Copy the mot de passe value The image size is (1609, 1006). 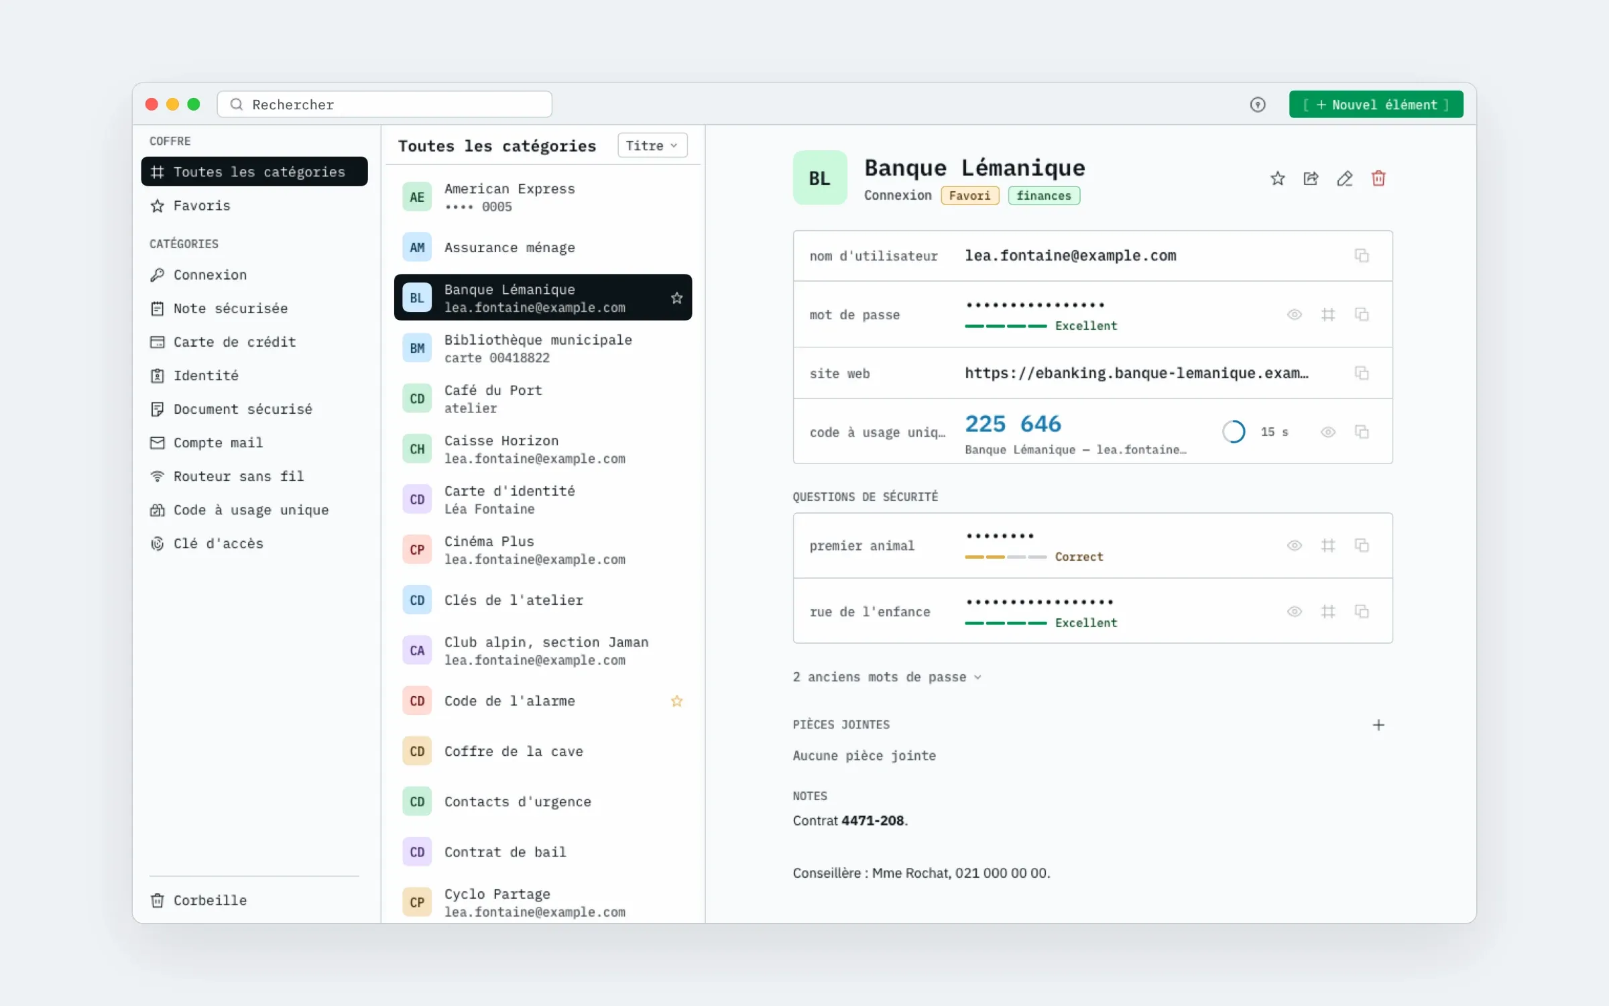1362,315
